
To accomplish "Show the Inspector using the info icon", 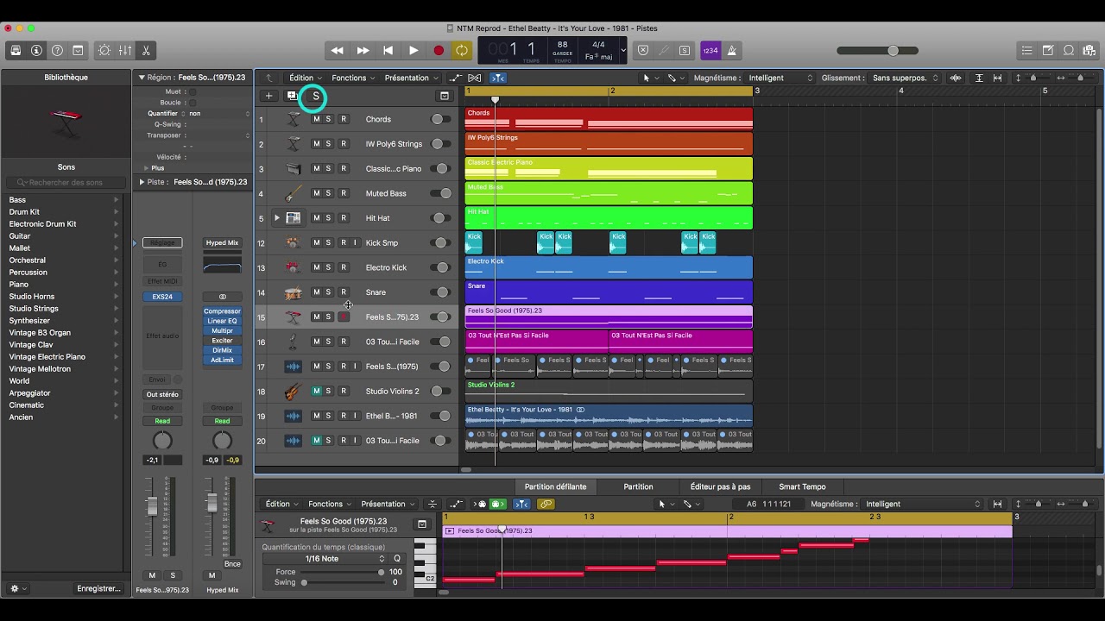I will pyautogui.click(x=36, y=51).
